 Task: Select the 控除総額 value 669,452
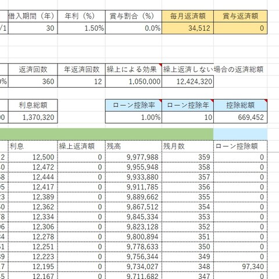coord(241,117)
